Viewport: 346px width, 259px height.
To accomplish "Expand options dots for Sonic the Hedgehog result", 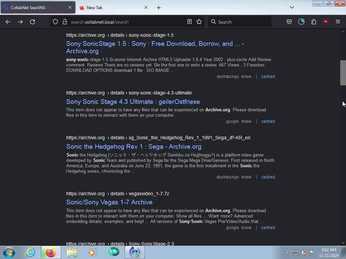I will [256, 177].
